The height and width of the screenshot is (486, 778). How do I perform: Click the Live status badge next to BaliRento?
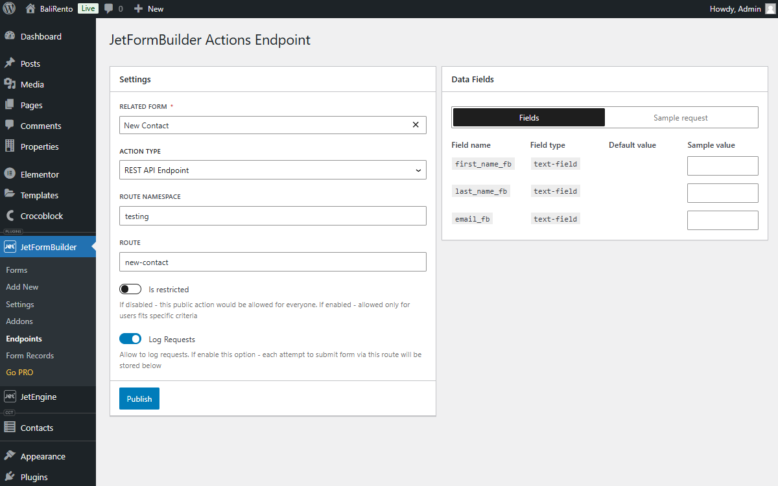point(88,8)
